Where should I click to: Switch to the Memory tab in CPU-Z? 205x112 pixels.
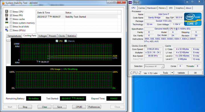point(162,8)
